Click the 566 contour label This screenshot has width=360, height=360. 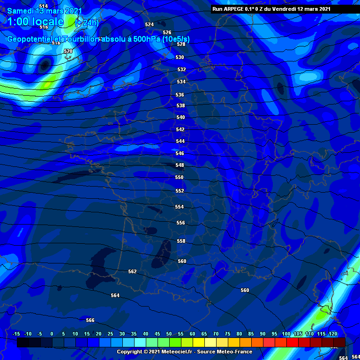(x=90, y=320)
